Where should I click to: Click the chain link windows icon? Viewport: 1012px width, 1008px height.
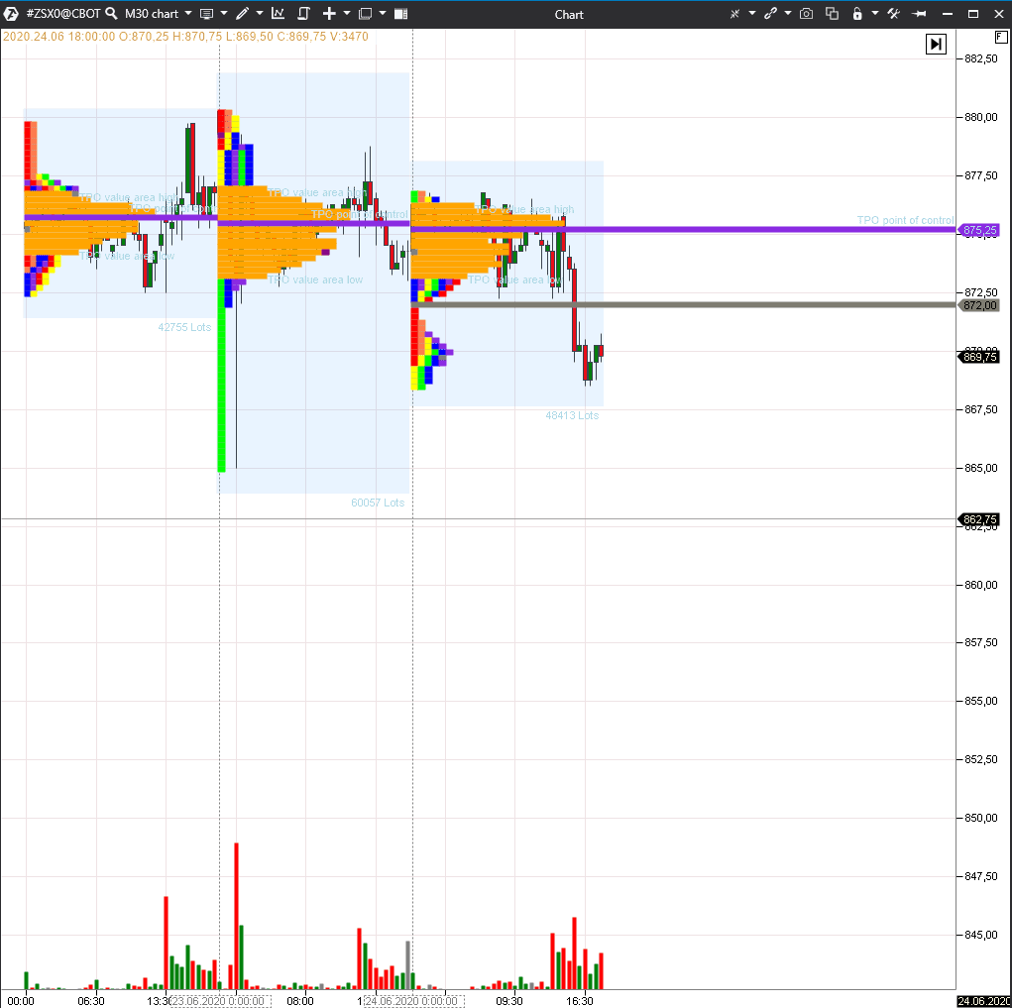770,14
